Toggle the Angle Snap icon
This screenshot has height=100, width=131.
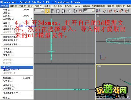[x=116, y=11]
